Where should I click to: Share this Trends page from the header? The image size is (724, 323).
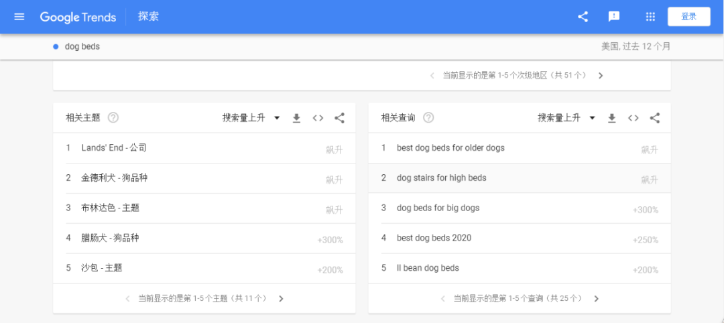pyautogui.click(x=583, y=17)
